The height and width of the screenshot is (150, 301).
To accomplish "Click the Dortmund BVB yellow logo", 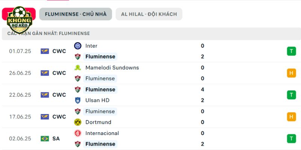I will coord(78,122).
